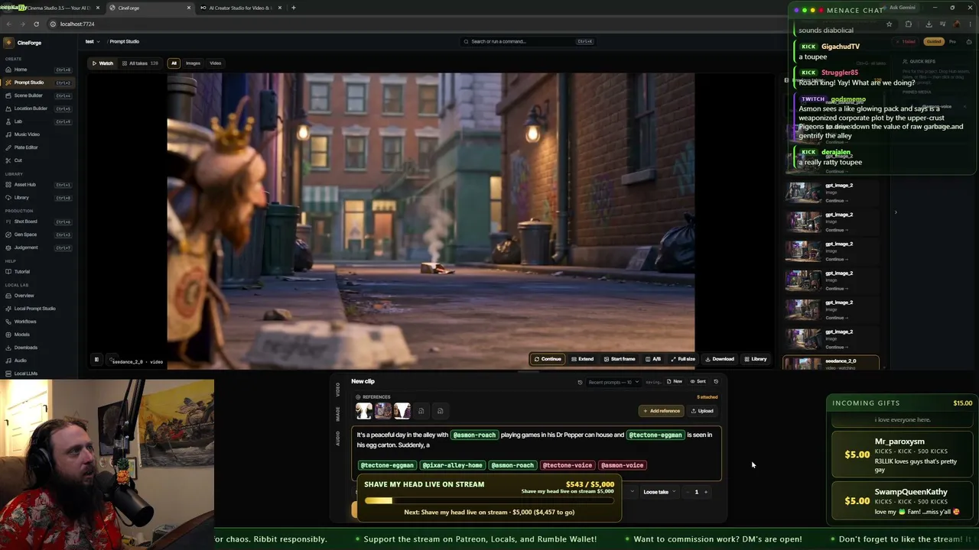Open the Home page in the sidebar
This screenshot has height=550, width=979.
(x=38, y=70)
